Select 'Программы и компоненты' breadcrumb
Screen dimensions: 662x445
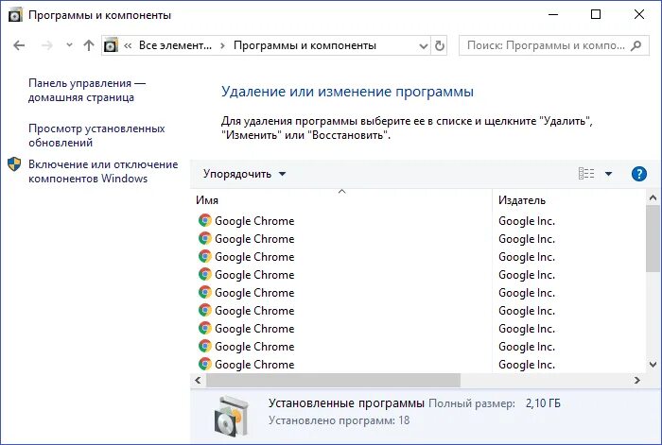(x=305, y=45)
